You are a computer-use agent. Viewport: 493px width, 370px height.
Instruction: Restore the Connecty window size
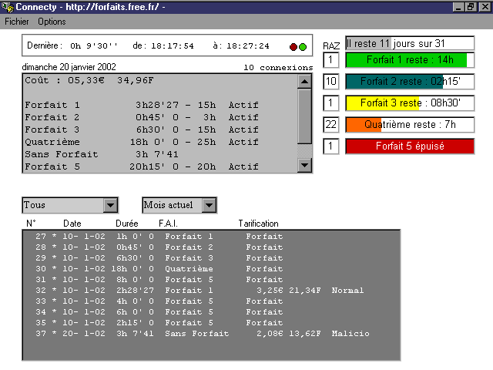(x=471, y=7)
